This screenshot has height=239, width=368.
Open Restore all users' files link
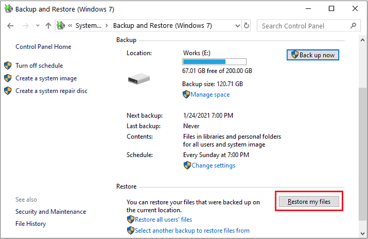[163, 220]
